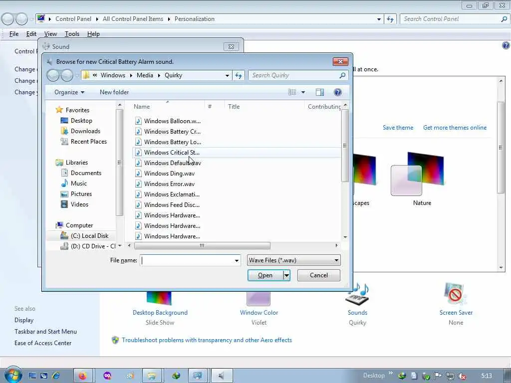Open the Edit menu in Control Panel
The image size is (511, 383).
[31, 34]
